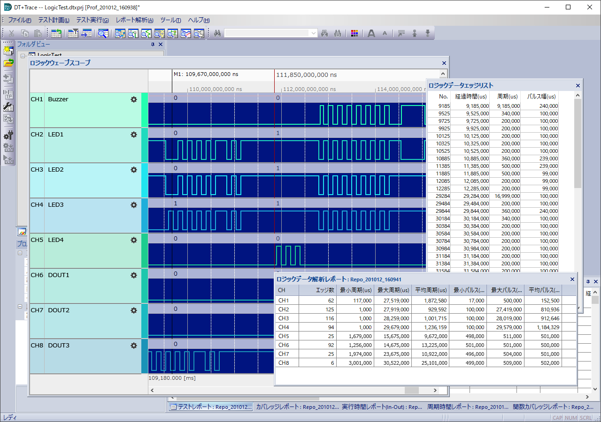
Task: Click the large letter A font icon
Action: point(371,33)
